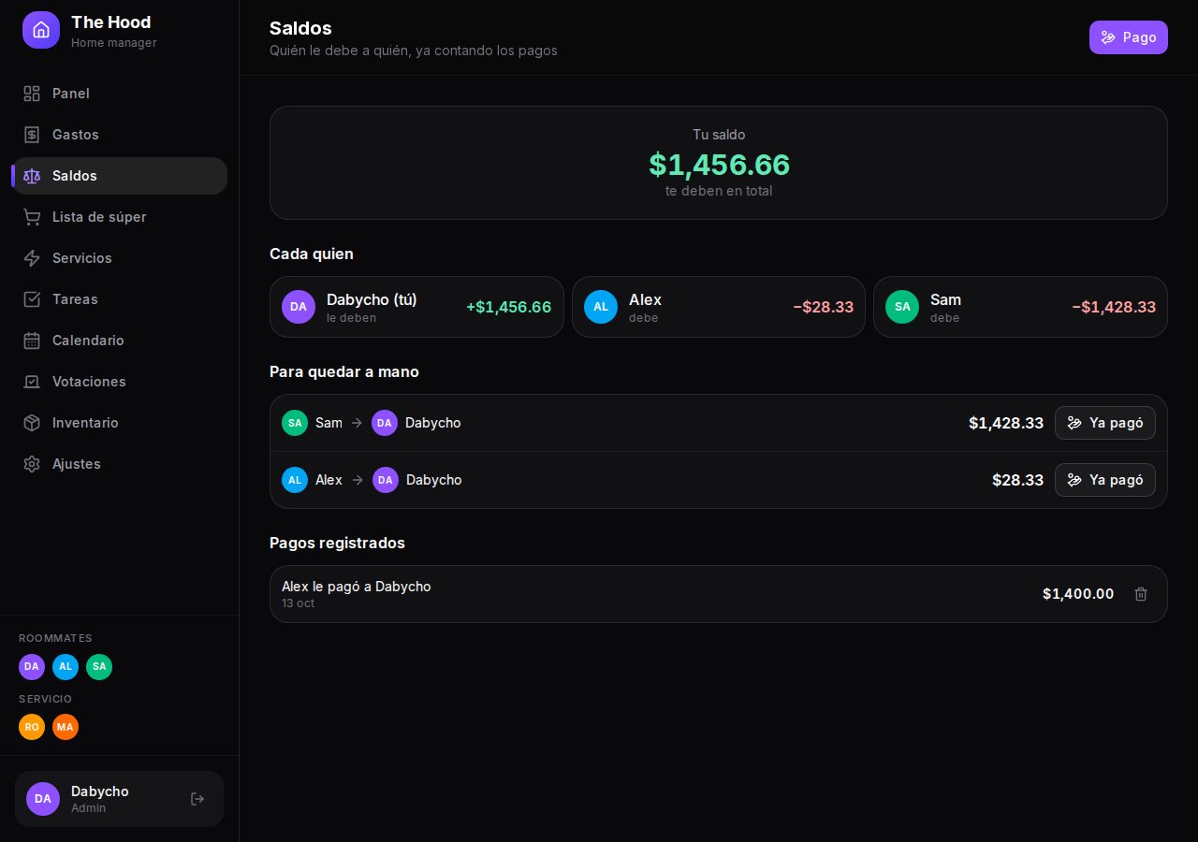Screen dimensions: 1198x842
Task: Open Lista de súper
Action: coord(120,217)
